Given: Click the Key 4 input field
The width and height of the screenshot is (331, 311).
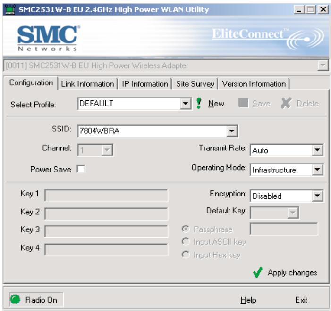Looking at the screenshot, I should click(106, 250).
